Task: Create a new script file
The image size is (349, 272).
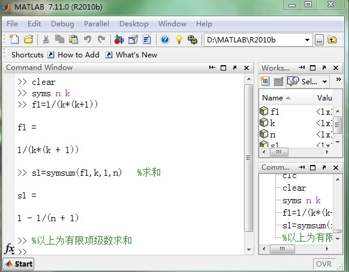Action: [14, 39]
